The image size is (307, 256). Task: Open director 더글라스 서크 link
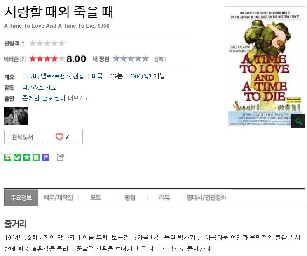[39, 87]
